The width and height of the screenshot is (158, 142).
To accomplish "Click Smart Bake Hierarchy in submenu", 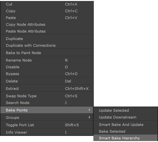I will point(125,138).
